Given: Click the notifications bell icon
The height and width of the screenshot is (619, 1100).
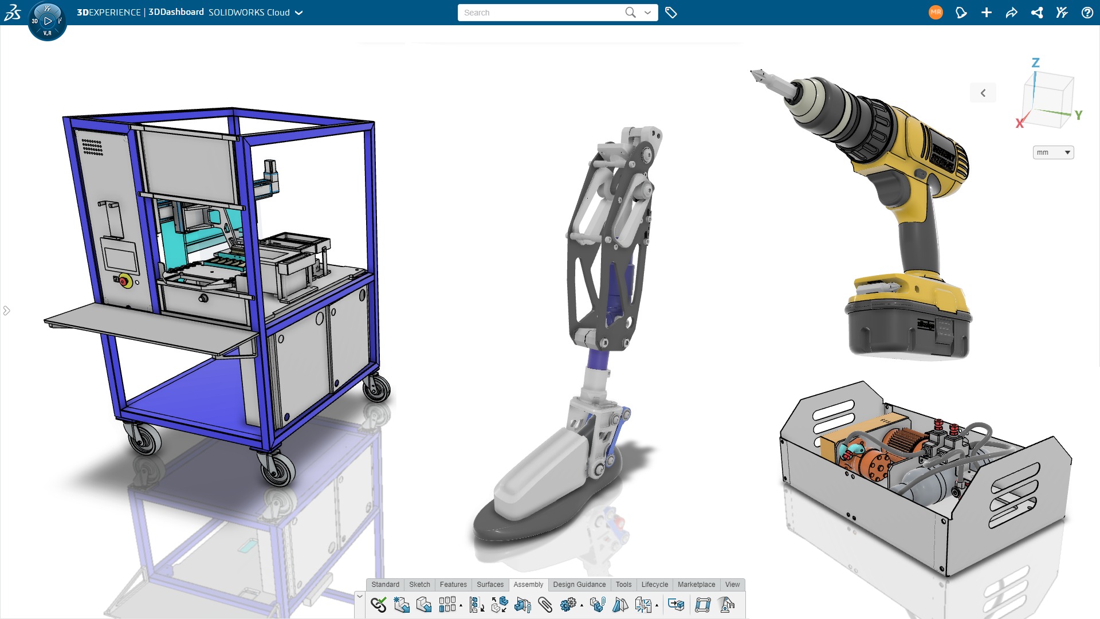Looking at the screenshot, I should (x=961, y=12).
